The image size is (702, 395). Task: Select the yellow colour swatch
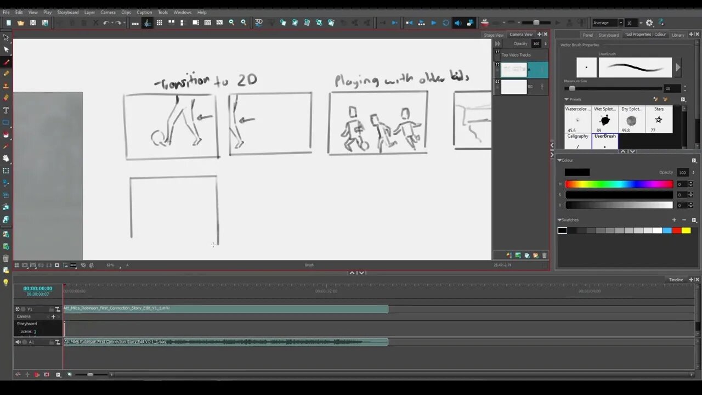pyautogui.click(x=686, y=230)
